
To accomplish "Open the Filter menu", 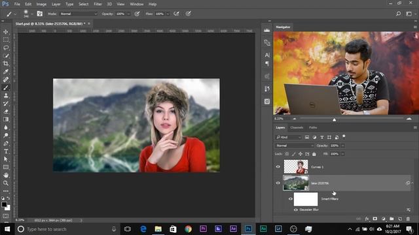I will tap(98, 5).
